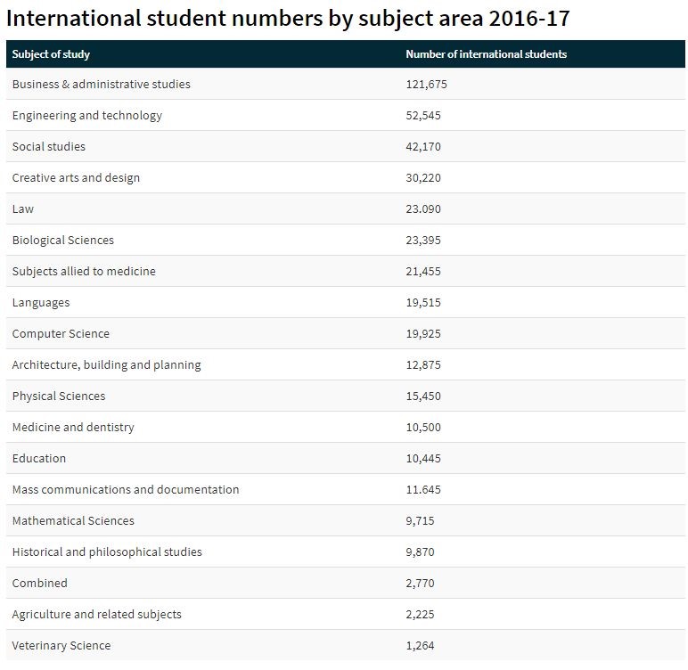Viewport: 688px width, 670px height.
Task: Click 'Historical and philosophical studies' text
Action: 107,552
